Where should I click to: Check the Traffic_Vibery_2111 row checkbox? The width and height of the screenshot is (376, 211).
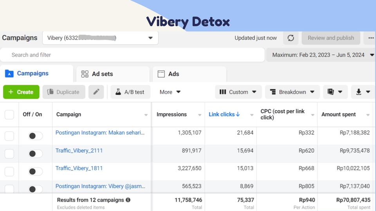coord(9,154)
